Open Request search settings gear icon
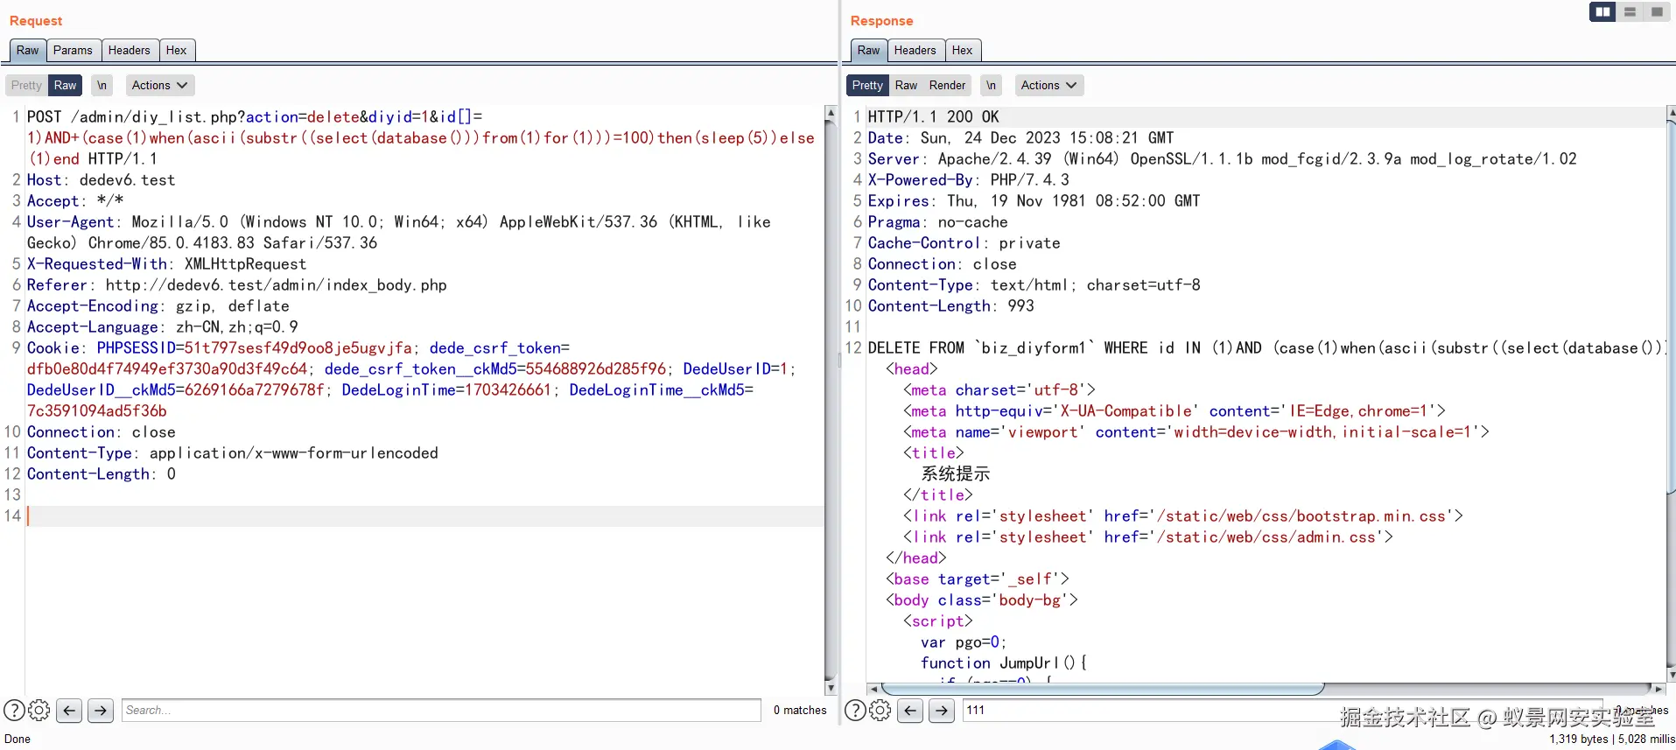Viewport: 1676px width, 750px height. coord(39,710)
